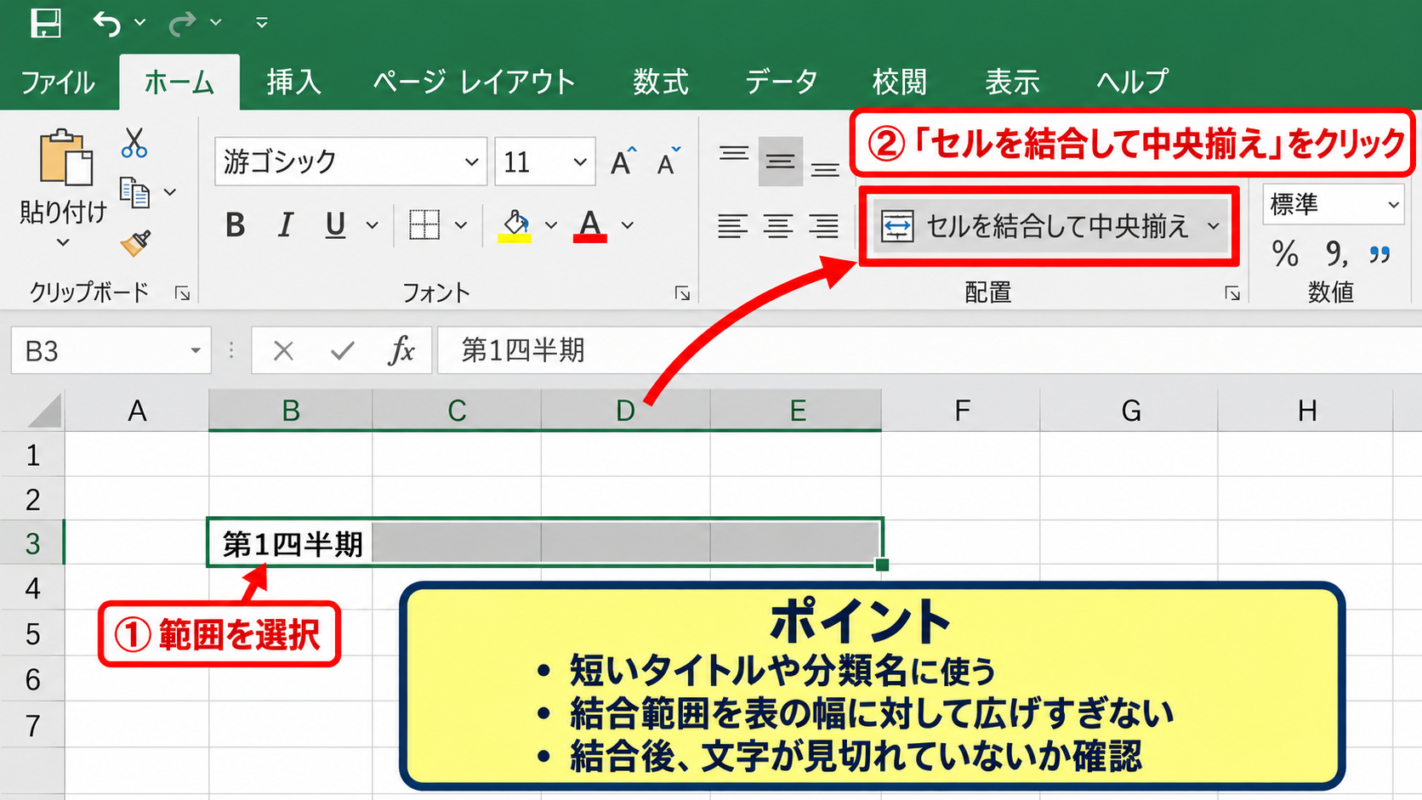This screenshot has width=1422, height=800.
Task: Click the Paste (貼り付け) clipboard icon
Action: click(x=65, y=158)
